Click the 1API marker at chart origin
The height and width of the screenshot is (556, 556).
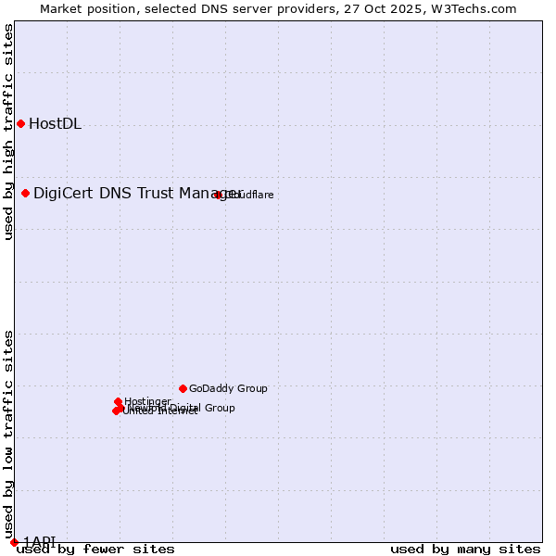(x=14, y=542)
